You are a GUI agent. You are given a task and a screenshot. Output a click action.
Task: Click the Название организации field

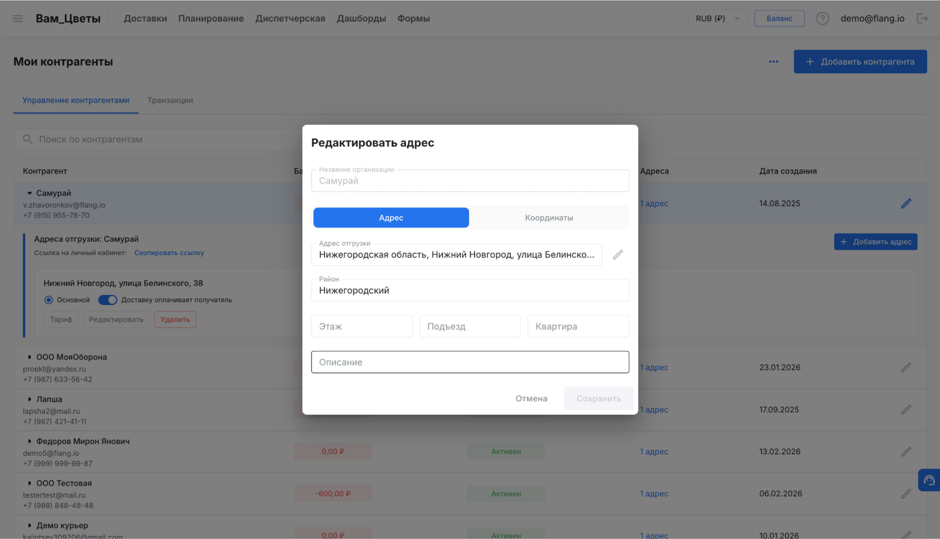coord(470,181)
